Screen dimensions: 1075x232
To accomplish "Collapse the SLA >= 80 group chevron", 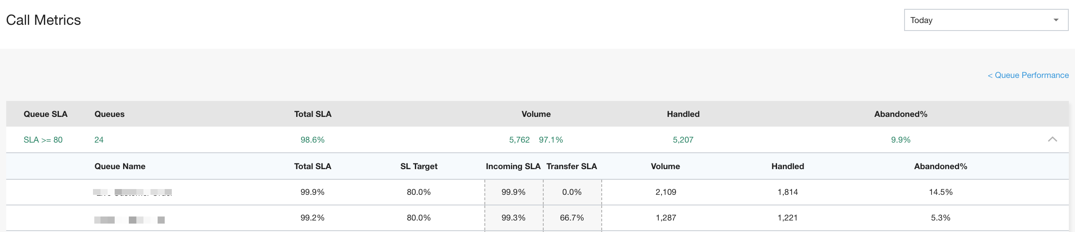I will pyautogui.click(x=1052, y=139).
